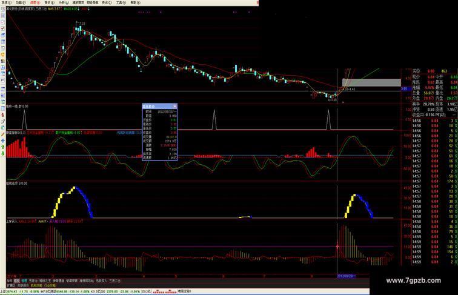Select the 涨停回马枪 indicator tab
Image resolution: width=458 pixels, height=295 pixels.
click(87, 280)
